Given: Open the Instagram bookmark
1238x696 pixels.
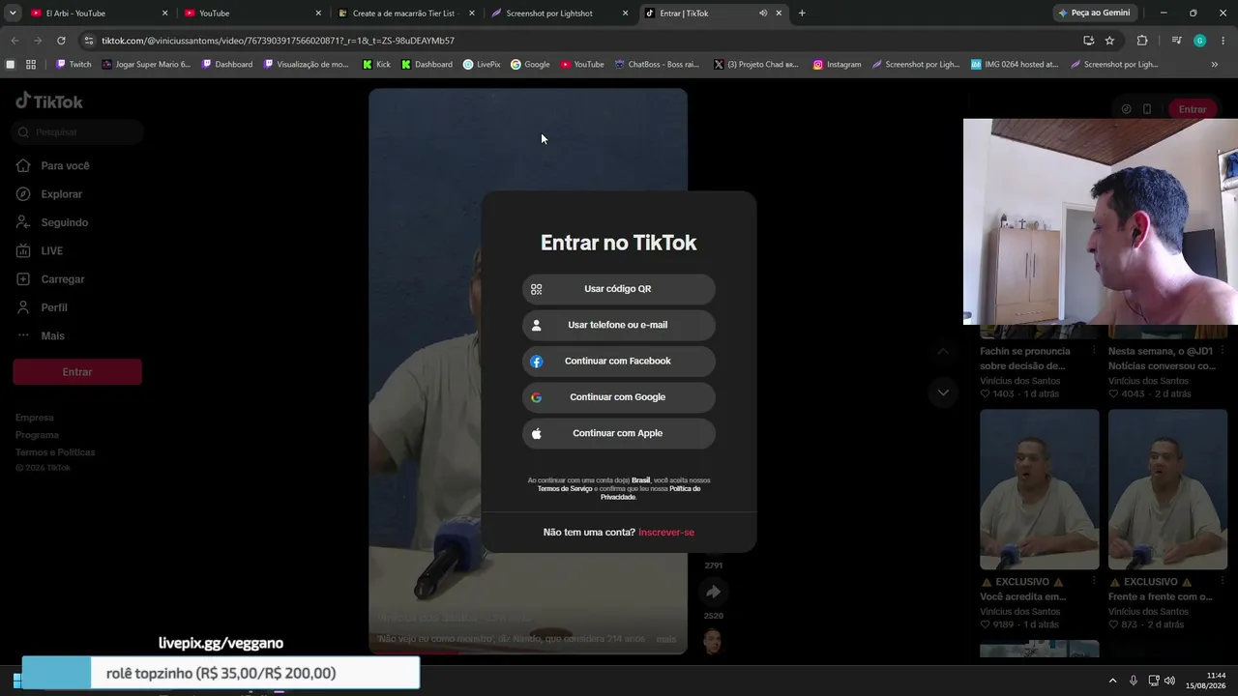Looking at the screenshot, I should click(837, 65).
